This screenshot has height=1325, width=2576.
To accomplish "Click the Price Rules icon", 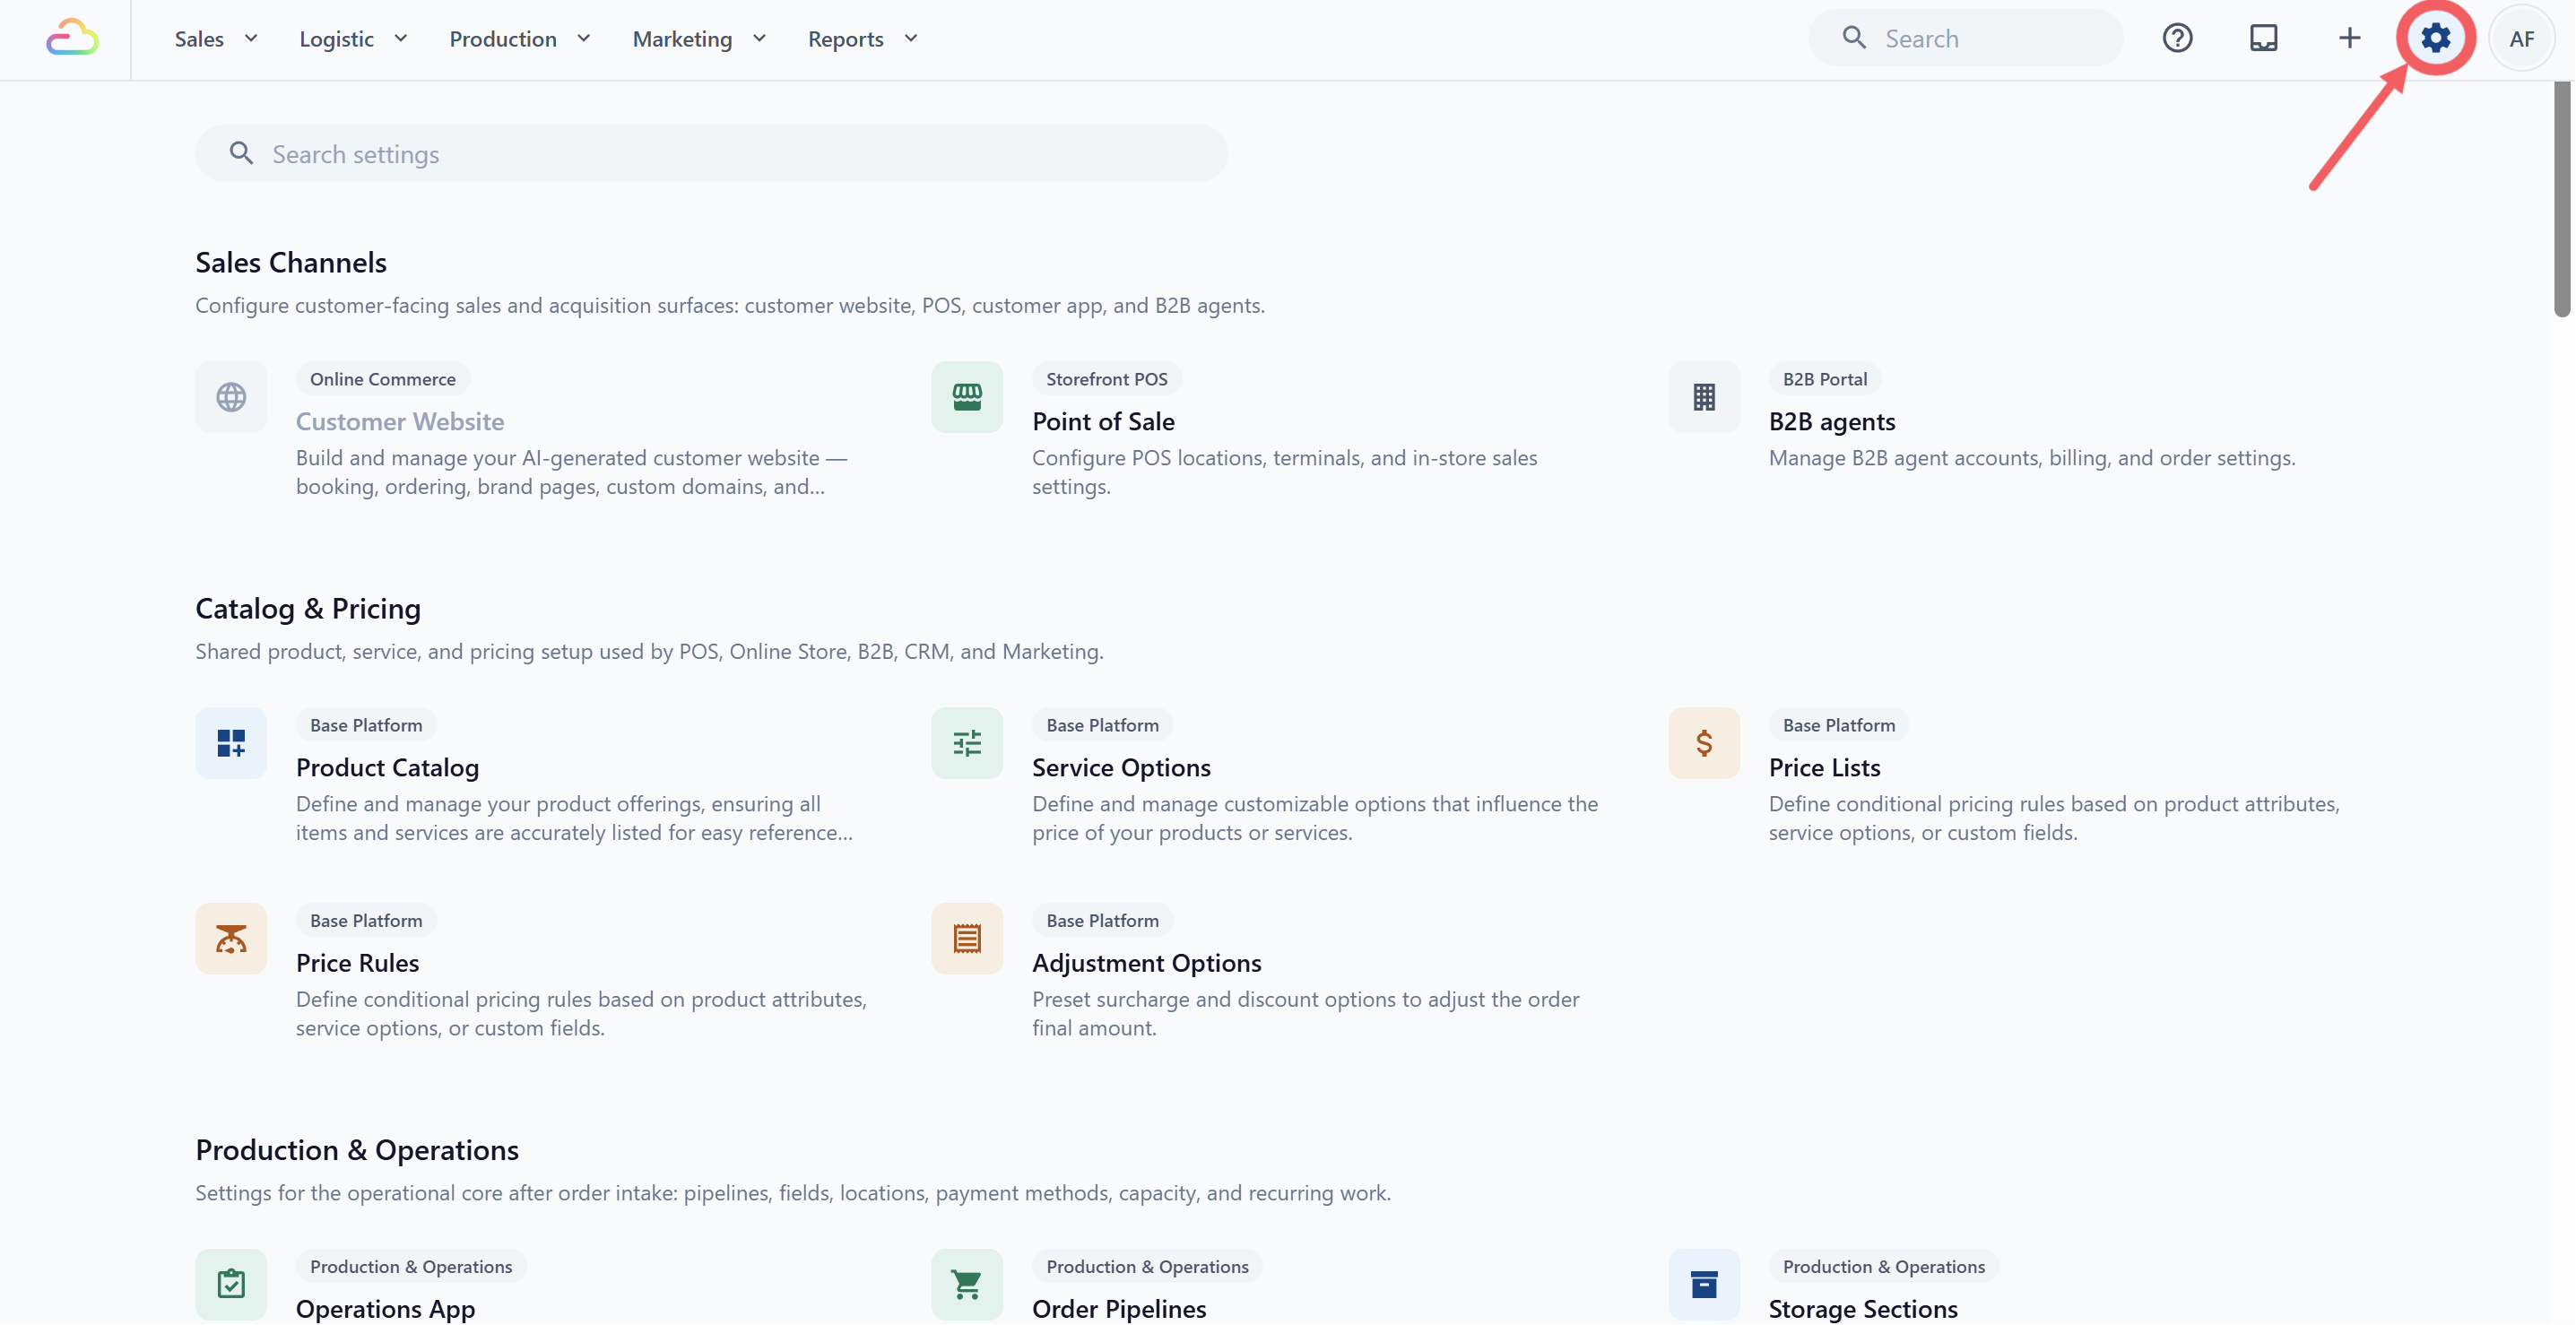I will point(231,938).
